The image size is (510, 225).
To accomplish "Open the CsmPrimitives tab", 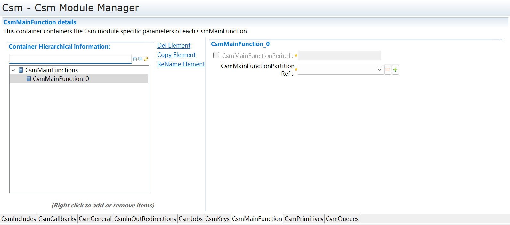I will (304, 219).
